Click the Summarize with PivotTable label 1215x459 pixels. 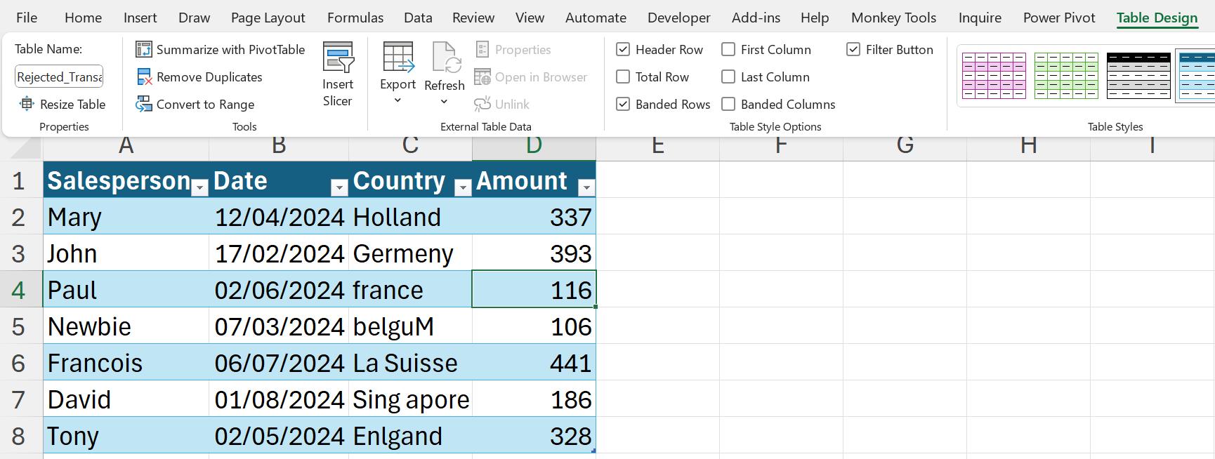point(231,49)
